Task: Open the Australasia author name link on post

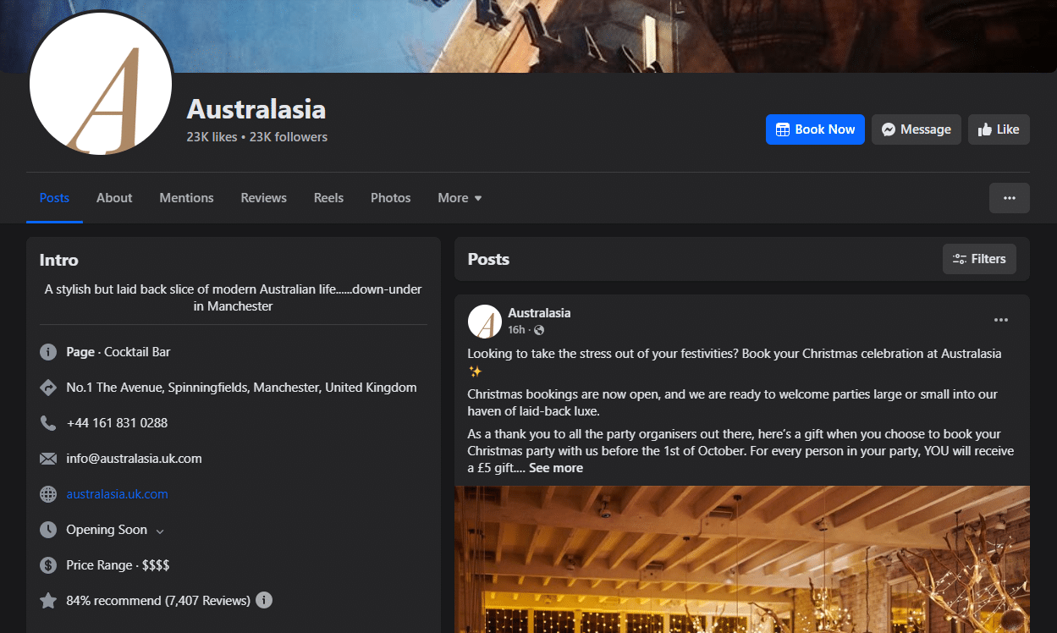Action: 539,313
